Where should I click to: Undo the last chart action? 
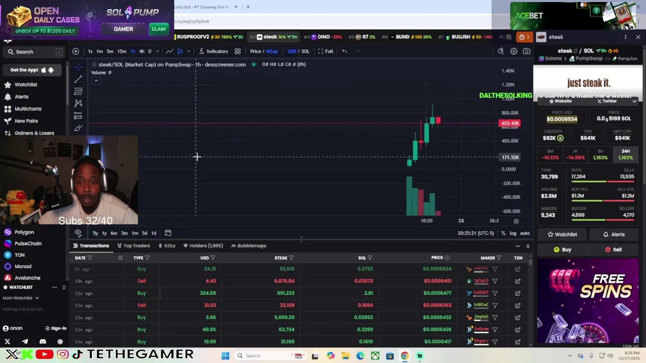[344, 51]
